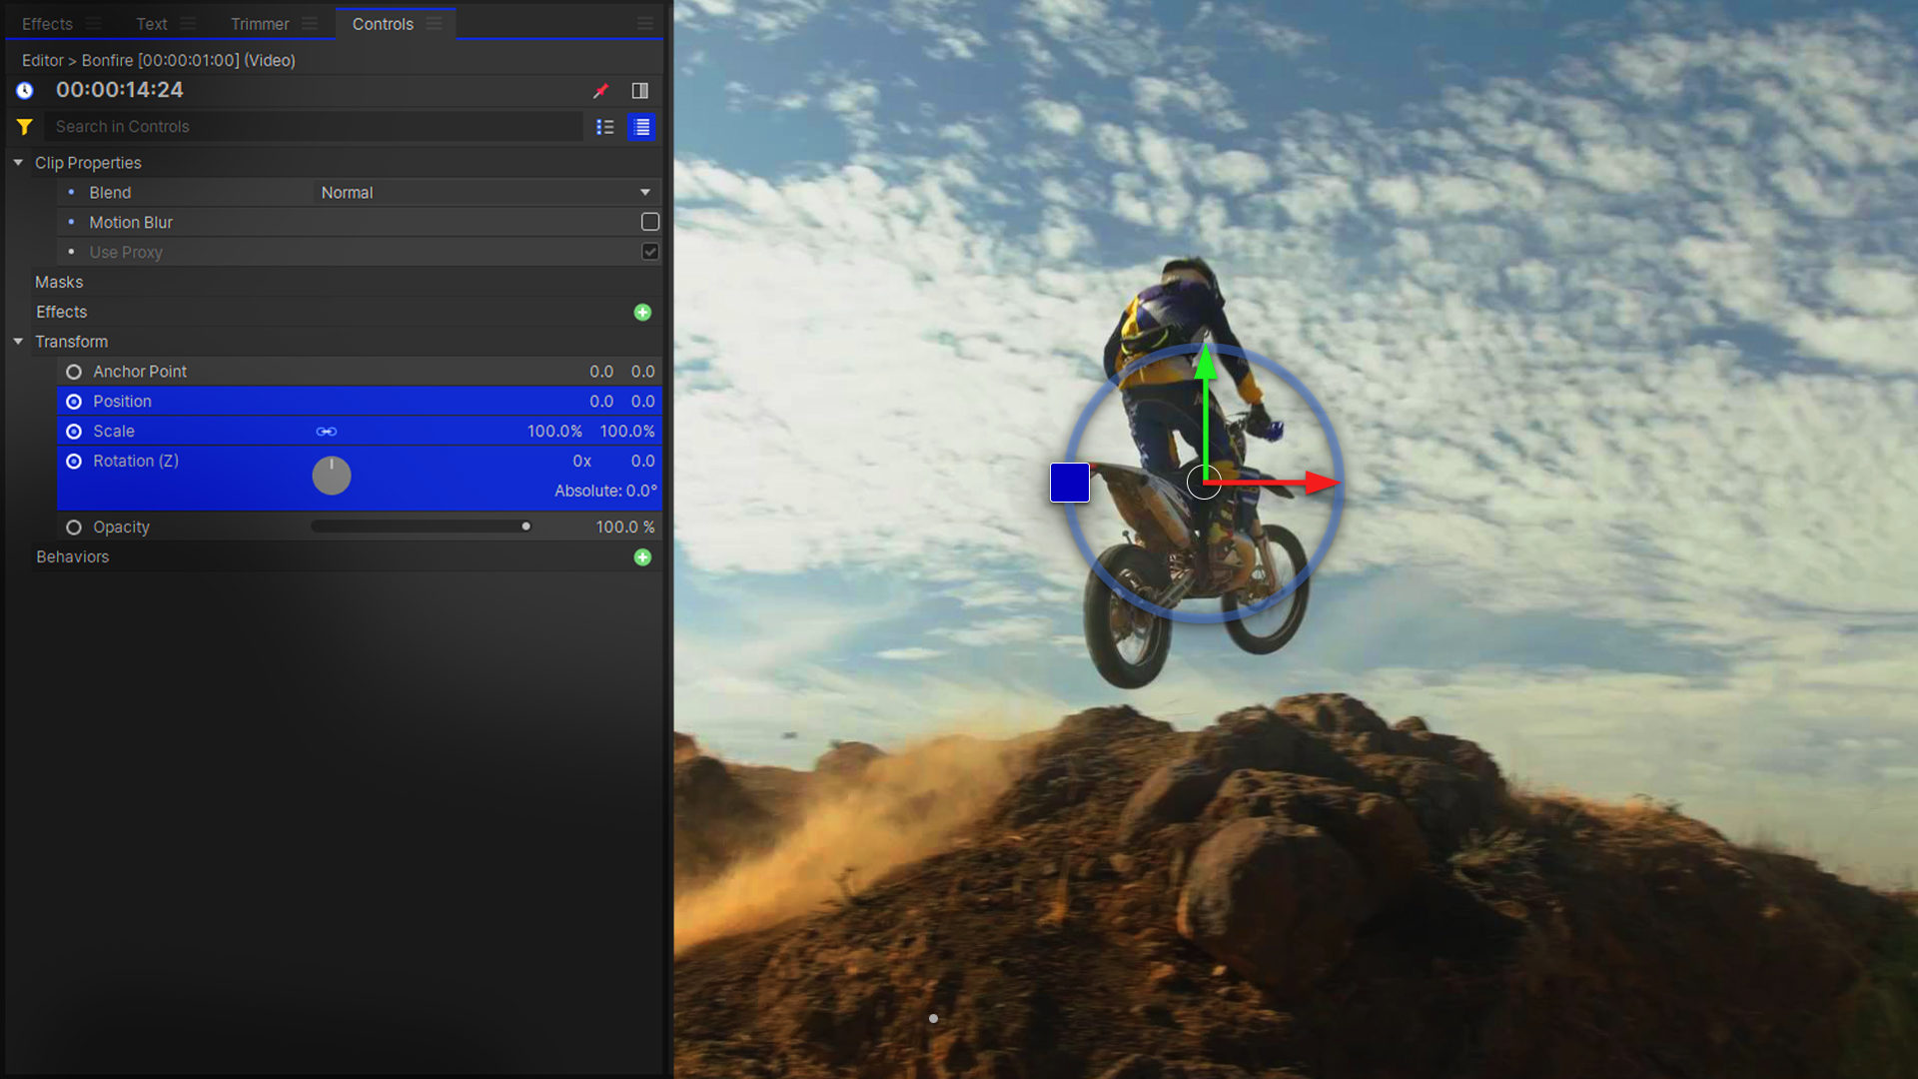The width and height of the screenshot is (1918, 1079).
Task: Open the Effects tab menu icon
Action: point(93,23)
